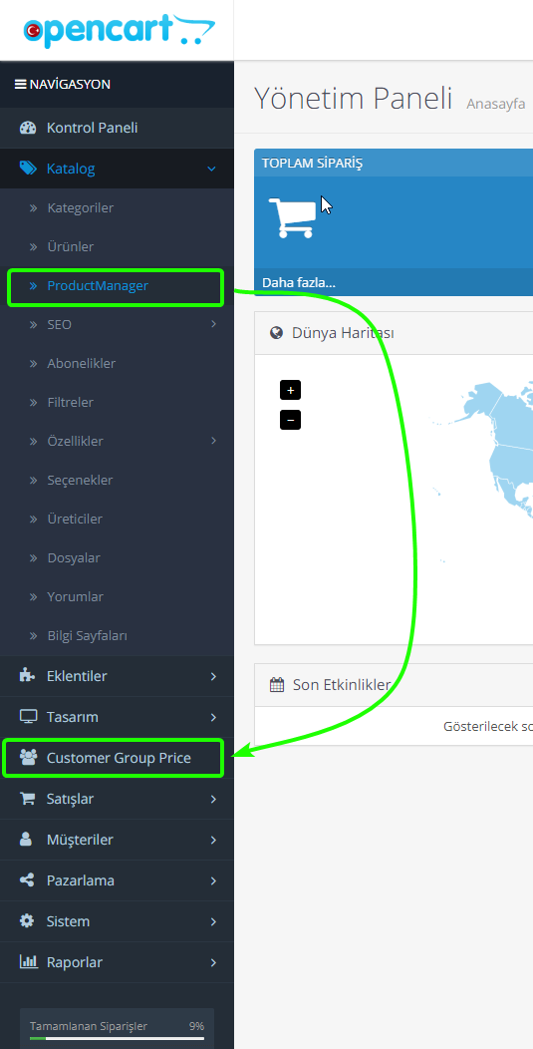Click the Pazarlama share icon
Viewport: 533px width, 1049px height.
(27, 880)
